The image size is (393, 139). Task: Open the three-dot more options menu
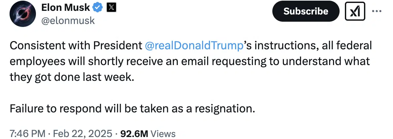(x=377, y=11)
